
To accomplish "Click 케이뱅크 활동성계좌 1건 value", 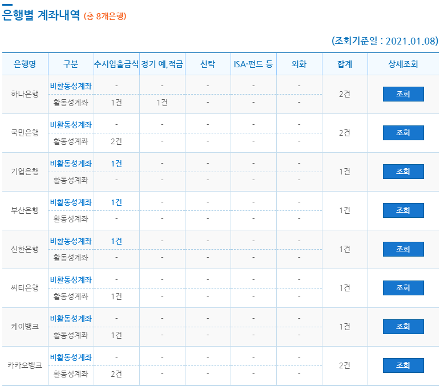I will 116,335.
